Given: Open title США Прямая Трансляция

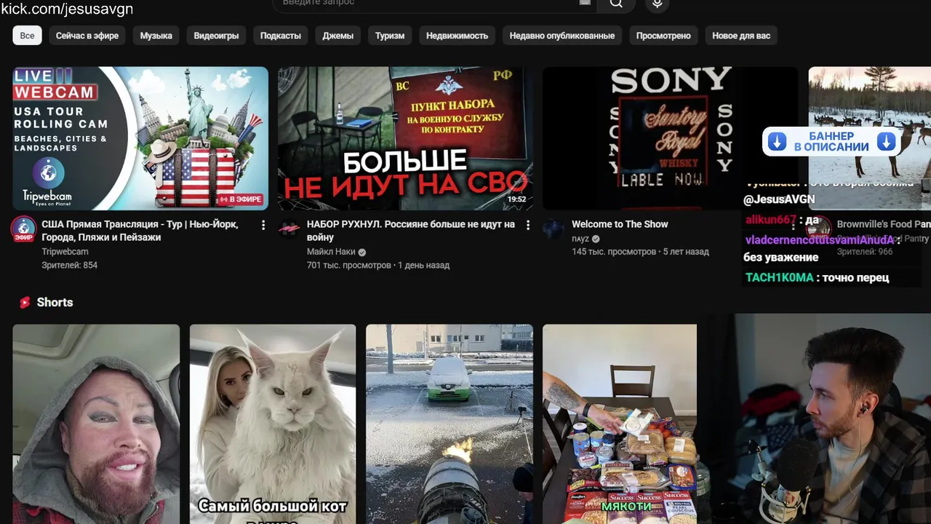Looking at the screenshot, I should click(x=140, y=231).
